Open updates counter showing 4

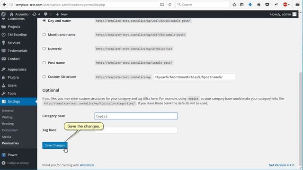point(36,14)
